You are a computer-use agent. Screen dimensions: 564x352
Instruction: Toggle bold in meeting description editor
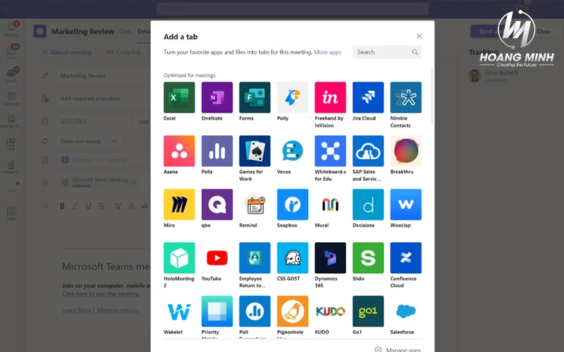click(62, 206)
